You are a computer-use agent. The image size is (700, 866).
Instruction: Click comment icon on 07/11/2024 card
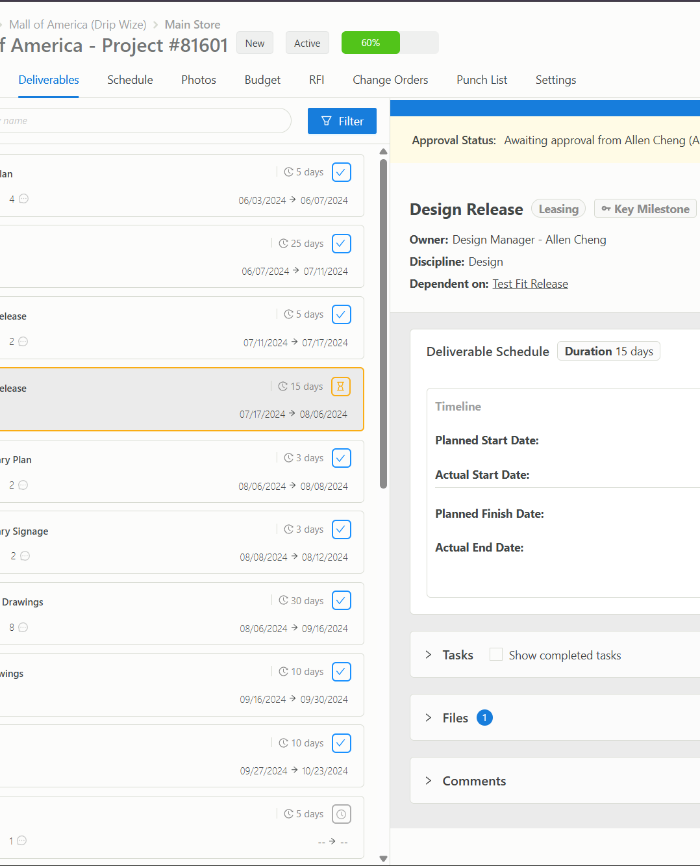[x=23, y=342]
